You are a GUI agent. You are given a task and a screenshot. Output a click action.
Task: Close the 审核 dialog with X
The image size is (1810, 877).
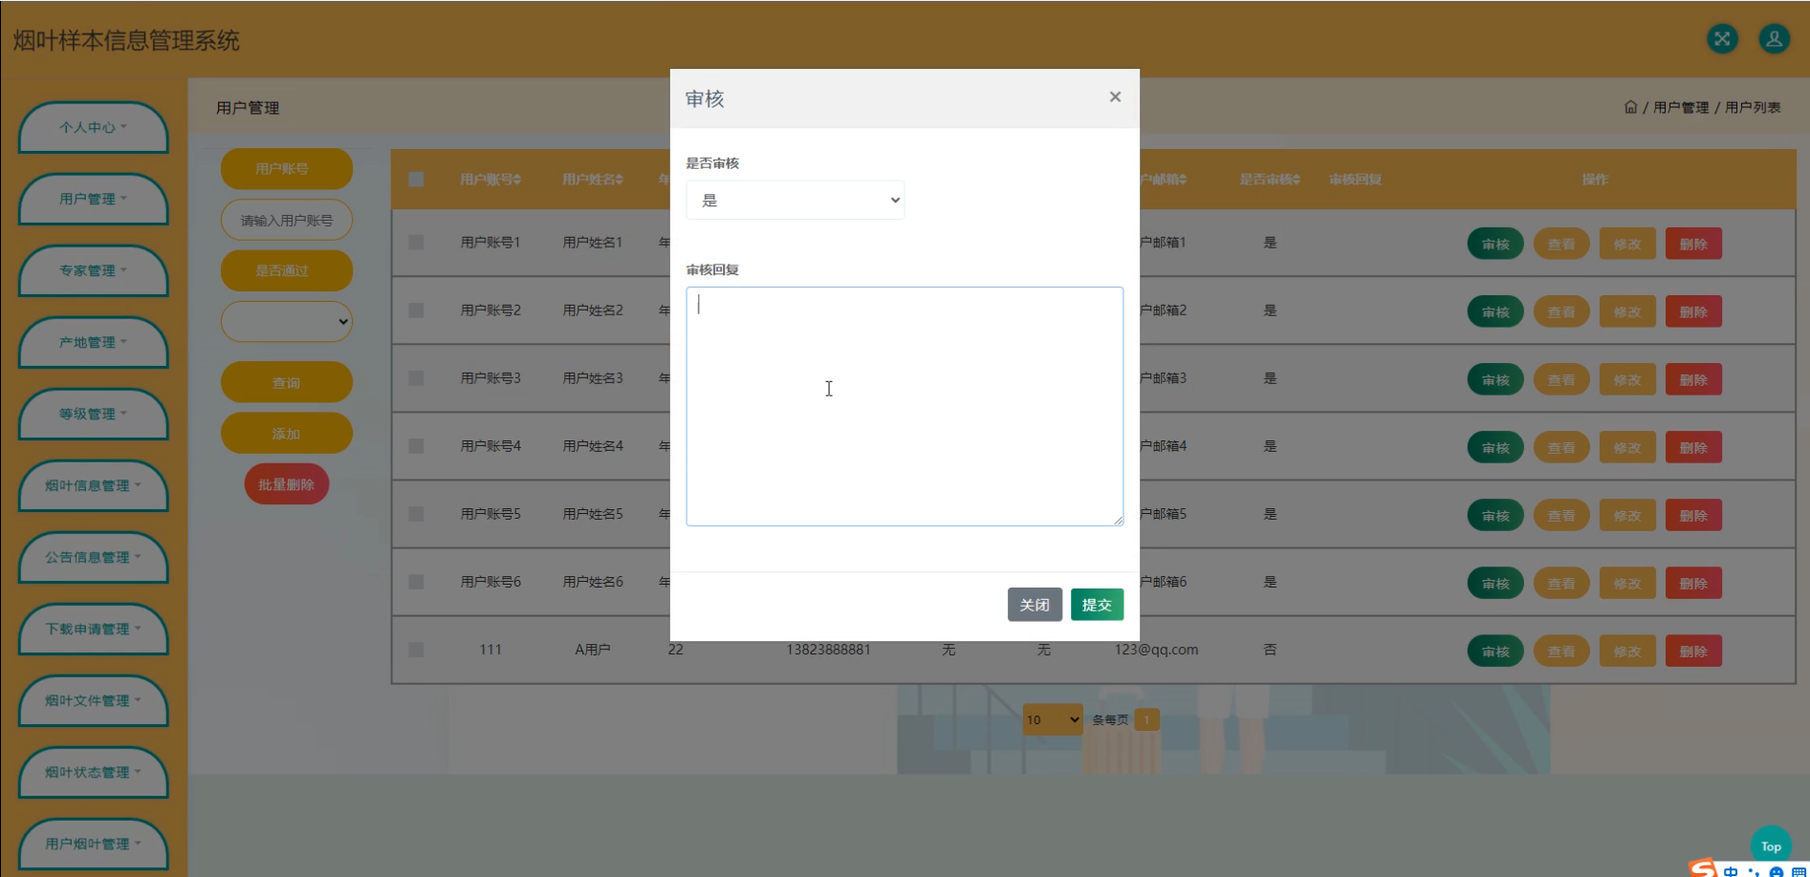1115,96
